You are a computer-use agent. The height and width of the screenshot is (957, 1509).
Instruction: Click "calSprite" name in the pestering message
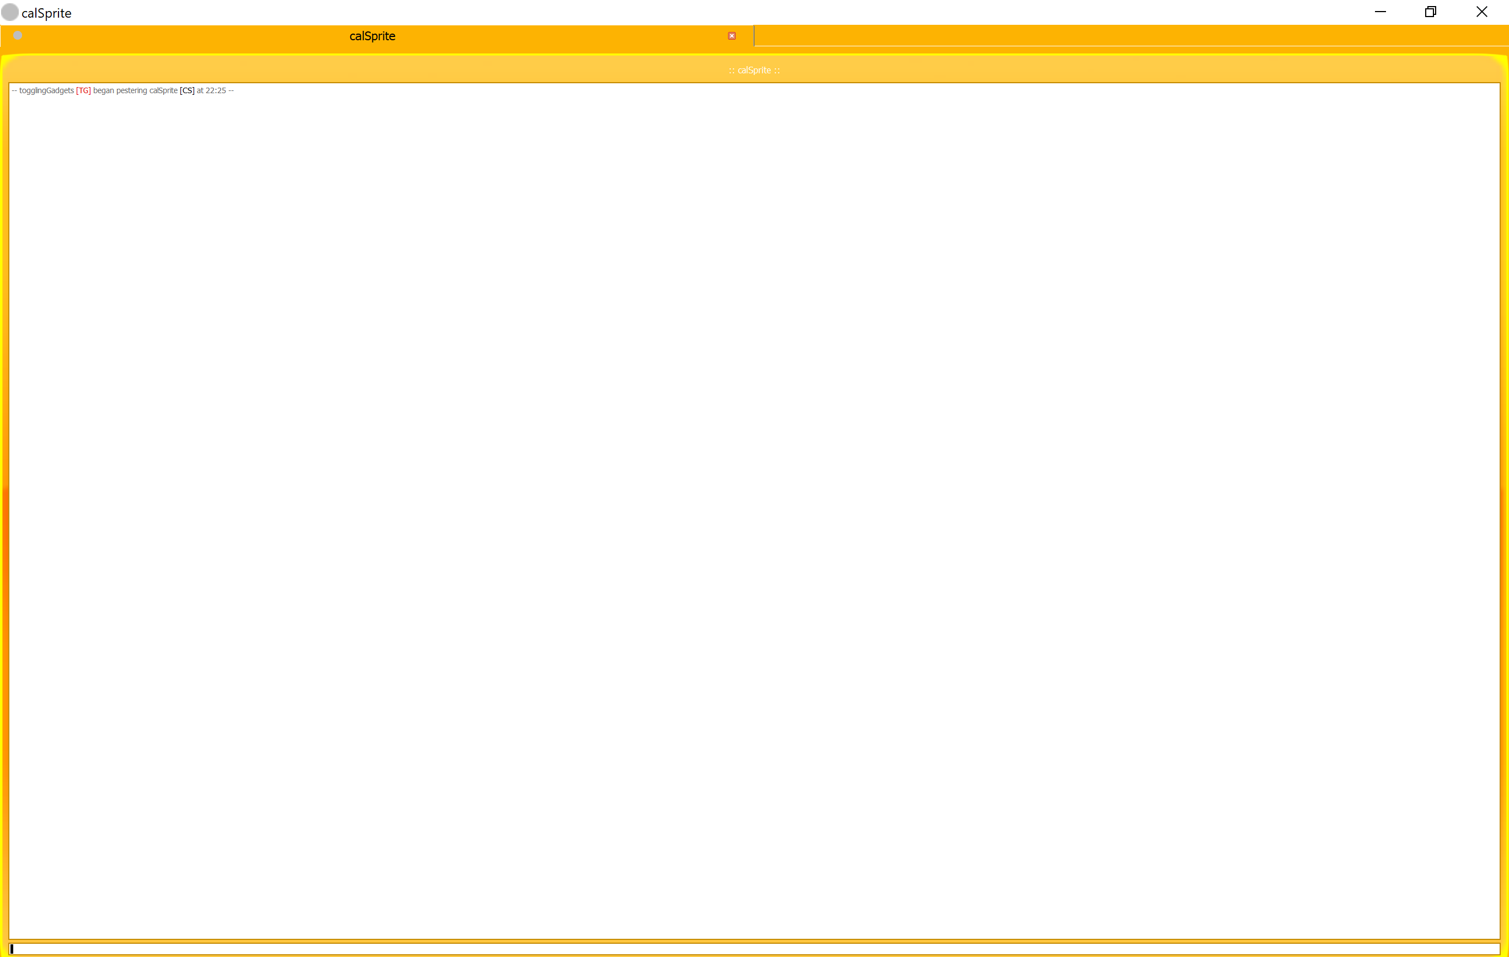[x=163, y=91]
